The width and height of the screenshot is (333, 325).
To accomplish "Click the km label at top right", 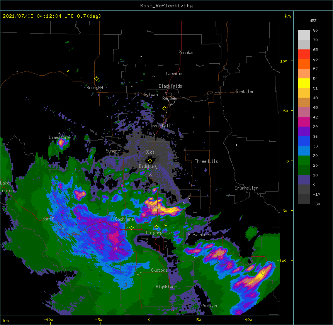I will pyautogui.click(x=287, y=16).
